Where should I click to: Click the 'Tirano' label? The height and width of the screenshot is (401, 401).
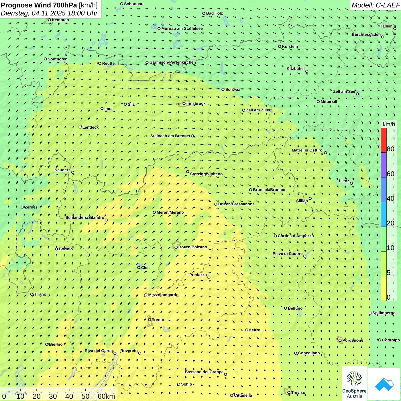tap(40, 294)
